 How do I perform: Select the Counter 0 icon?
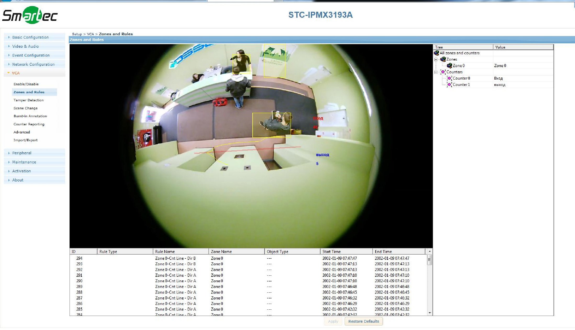pos(449,78)
